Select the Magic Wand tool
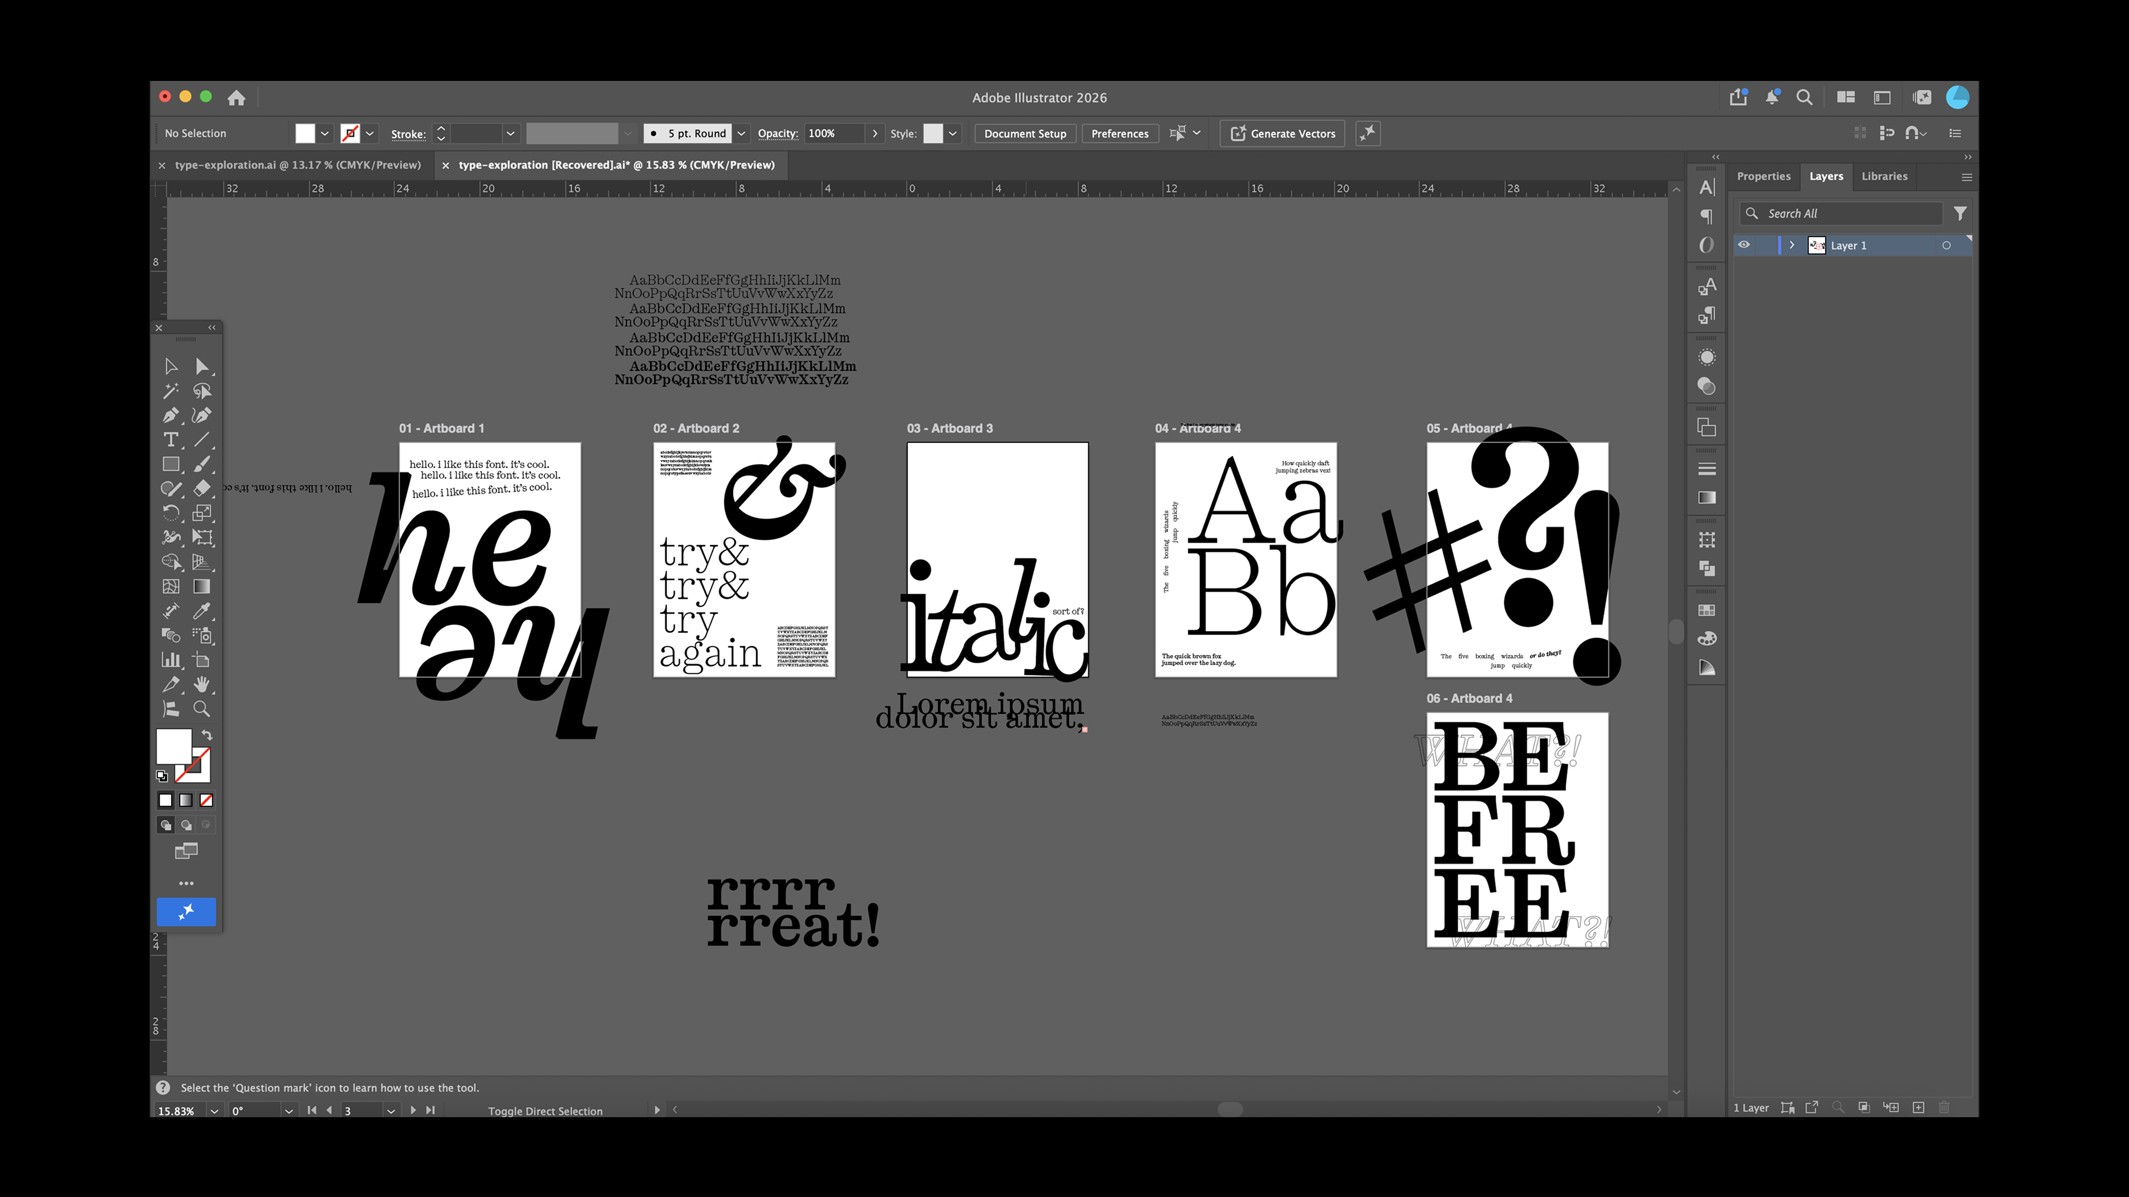Screen dimensions: 2129x1197 pos(171,391)
